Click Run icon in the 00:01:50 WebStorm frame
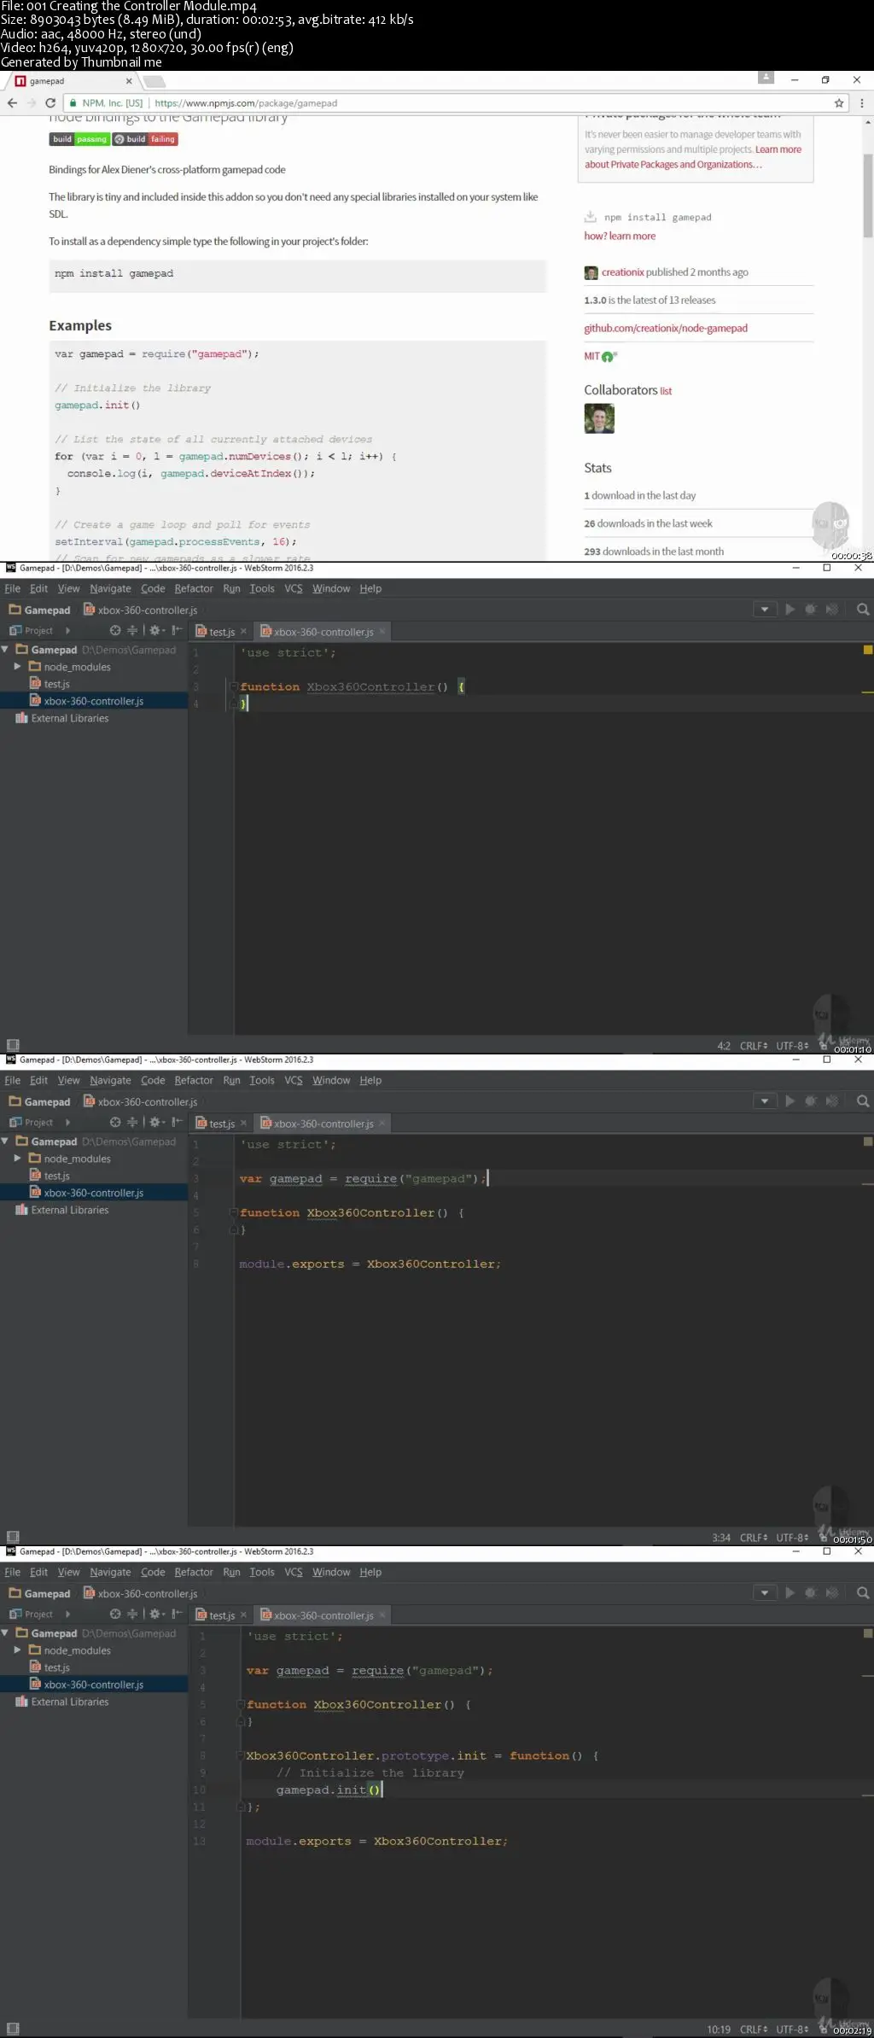 (x=790, y=1101)
